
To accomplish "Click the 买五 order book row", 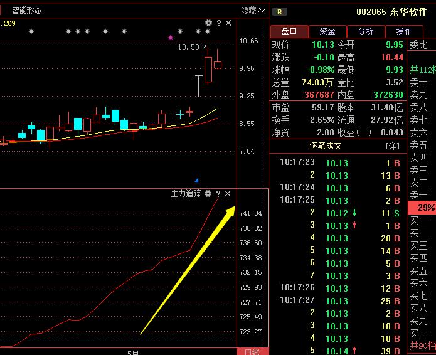I will pyautogui.click(x=422, y=271).
